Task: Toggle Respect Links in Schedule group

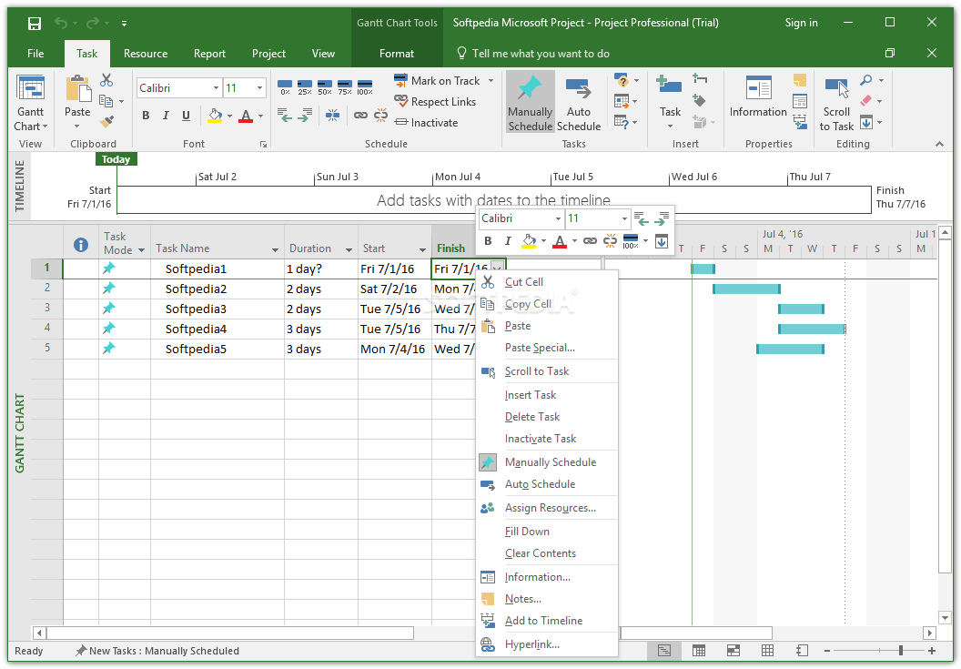Action: 435,102
